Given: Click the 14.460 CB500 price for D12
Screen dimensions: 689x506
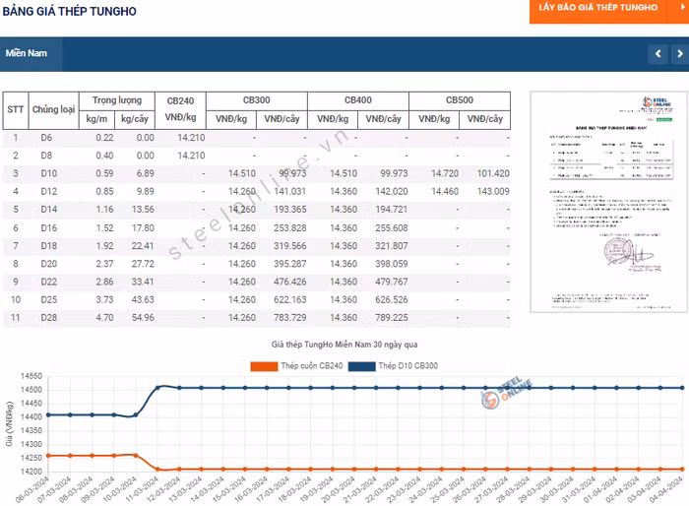Looking at the screenshot, I should click(x=445, y=192).
